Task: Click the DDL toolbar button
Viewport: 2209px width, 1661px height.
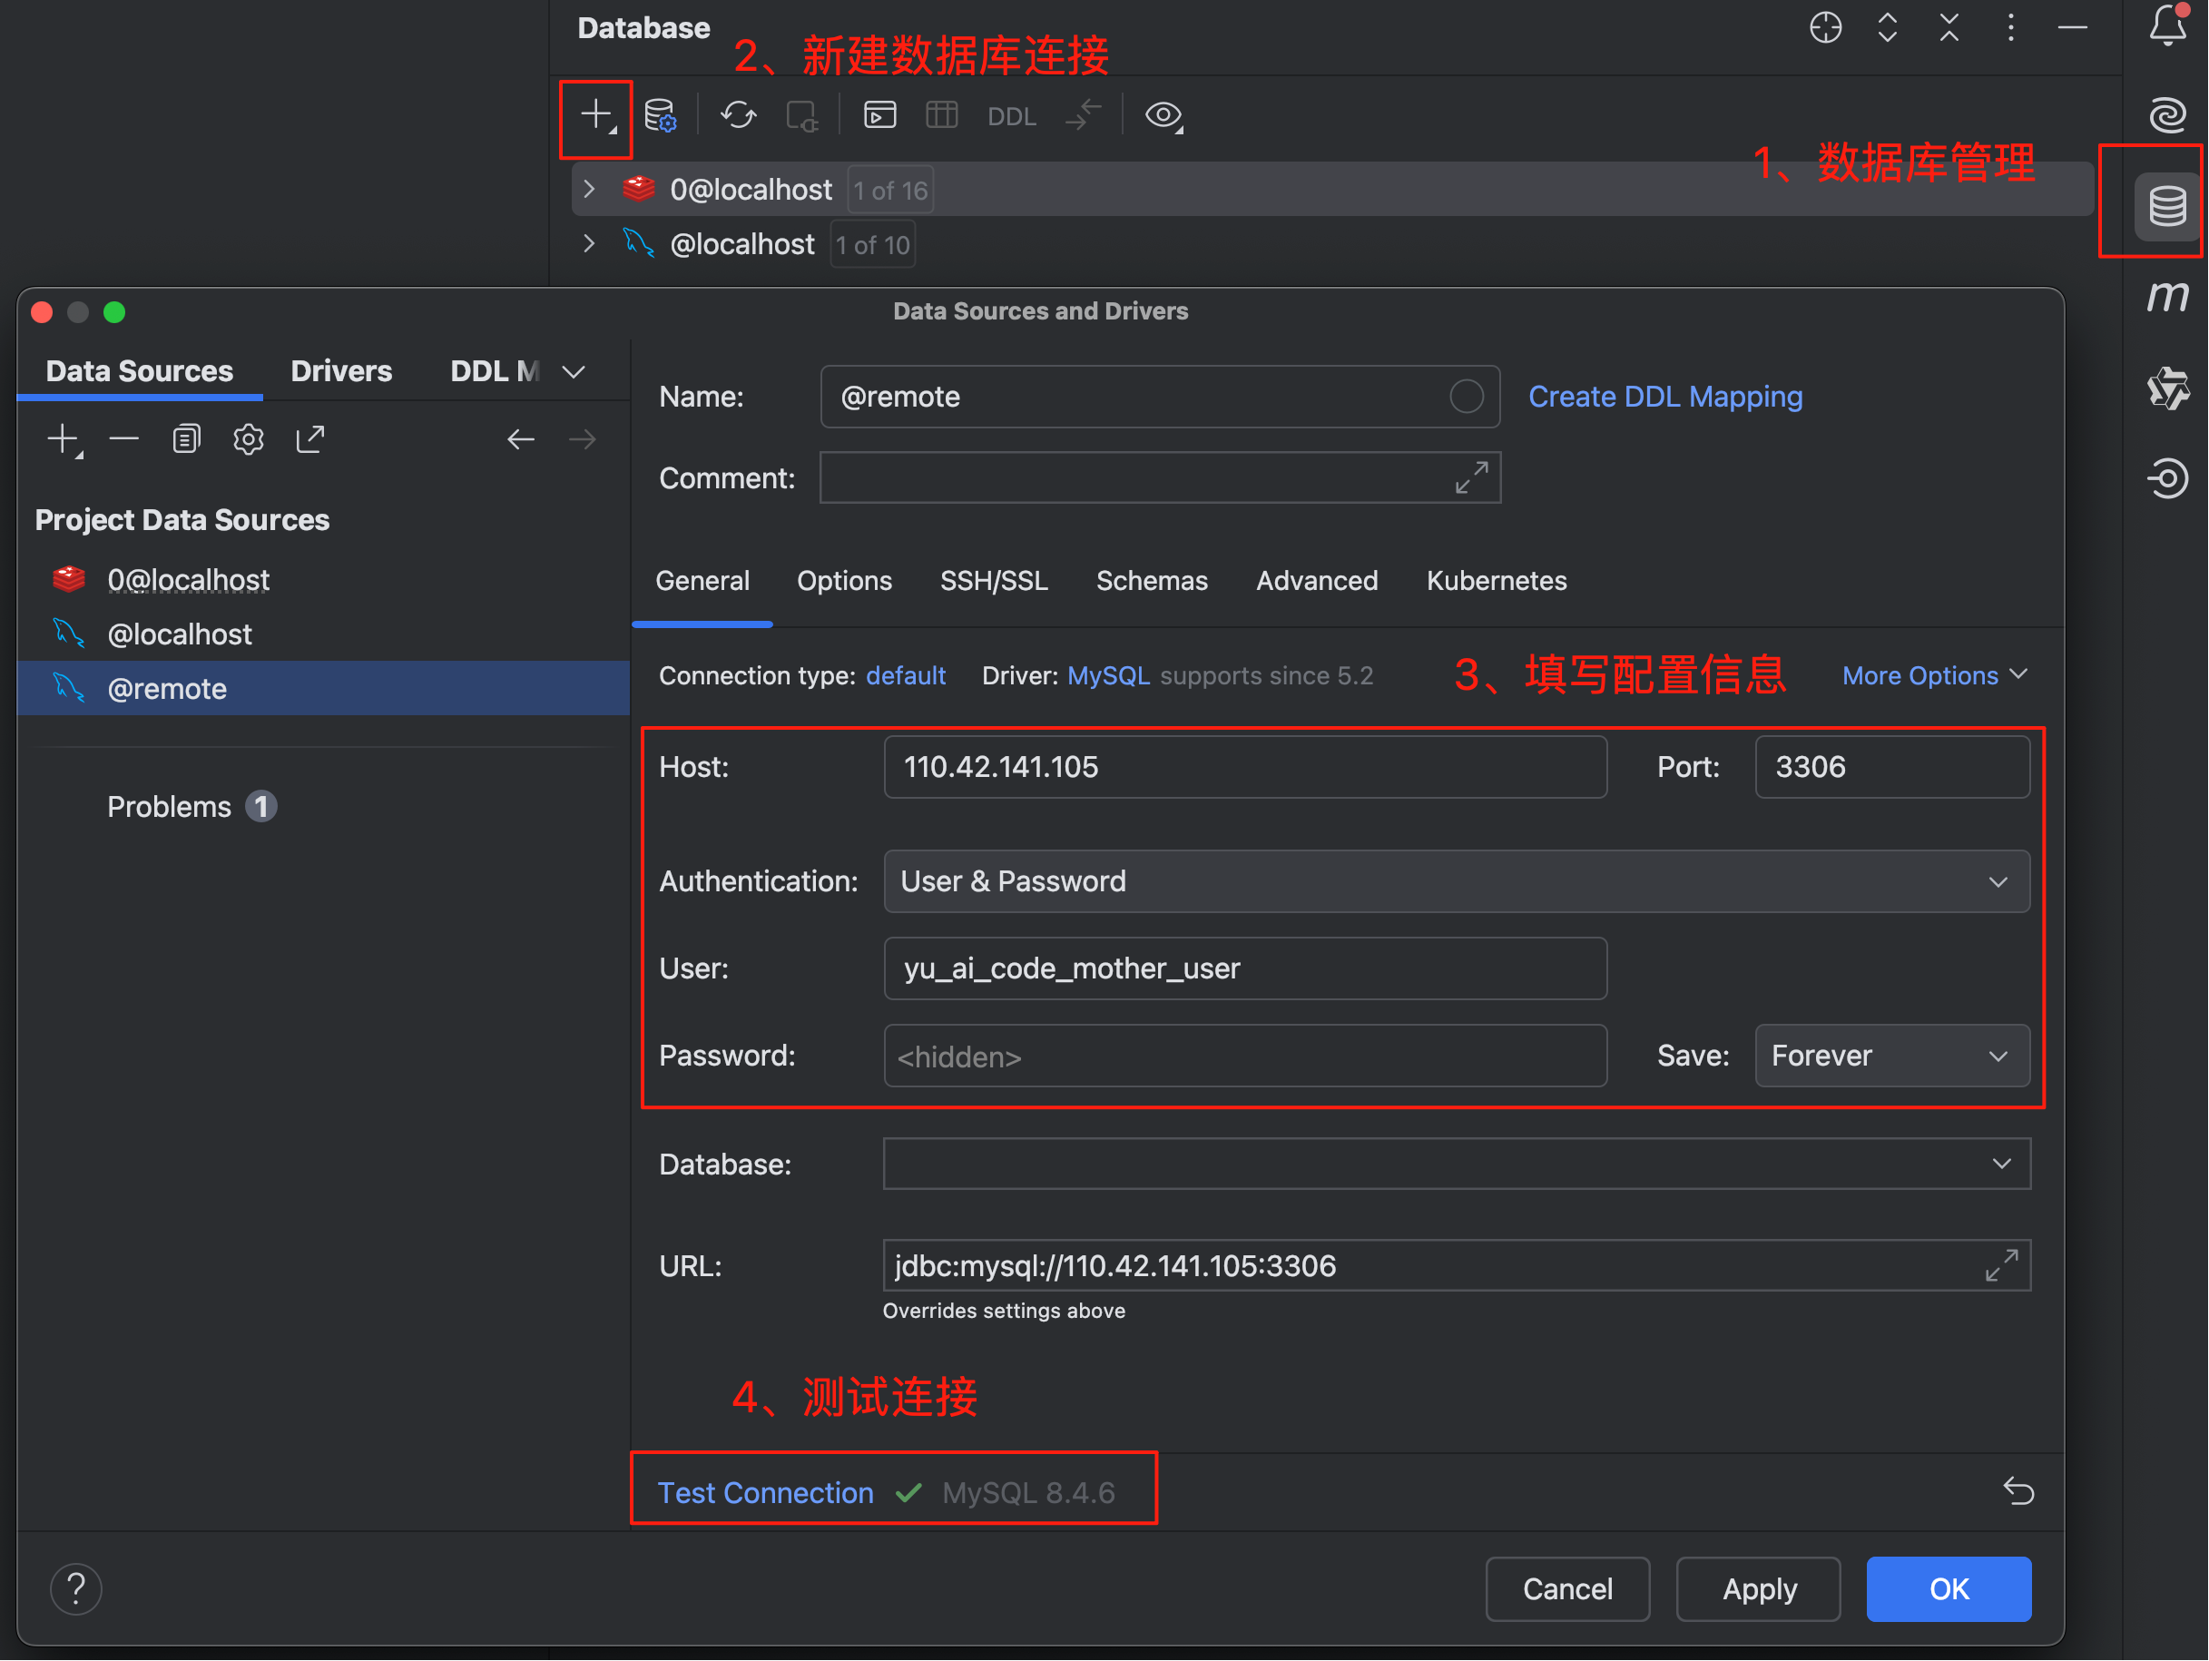Action: coord(1011,117)
